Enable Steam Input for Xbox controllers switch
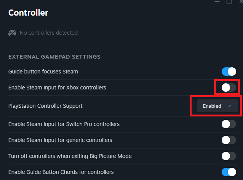The height and width of the screenshot is (180, 243). tap(229, 88)
